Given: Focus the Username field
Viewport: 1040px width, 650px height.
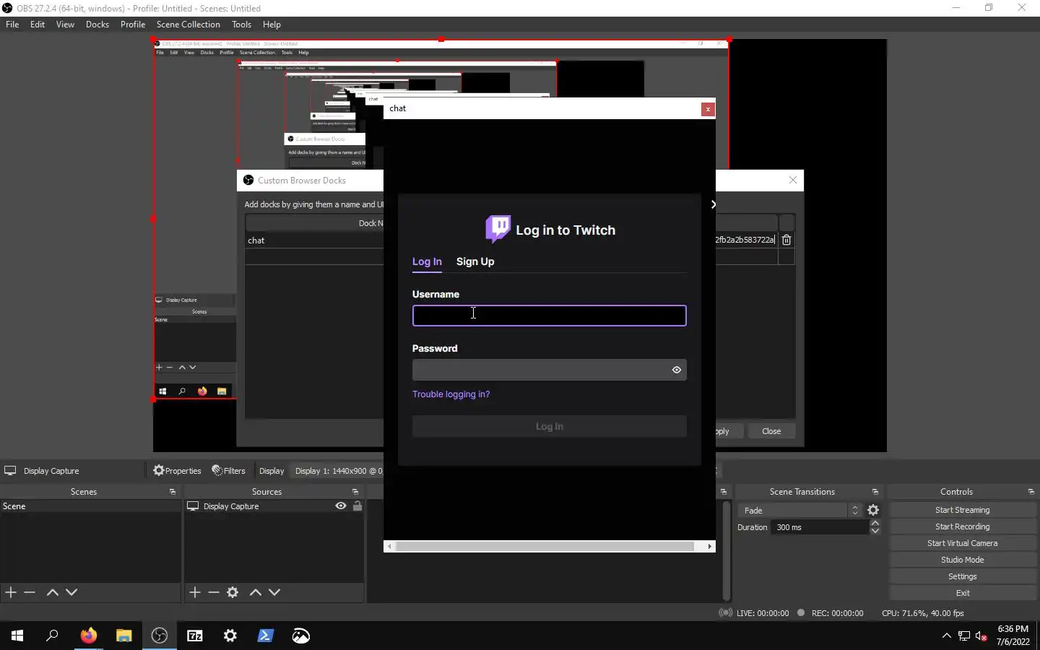Looking at the screenshot, I should 549,316.
